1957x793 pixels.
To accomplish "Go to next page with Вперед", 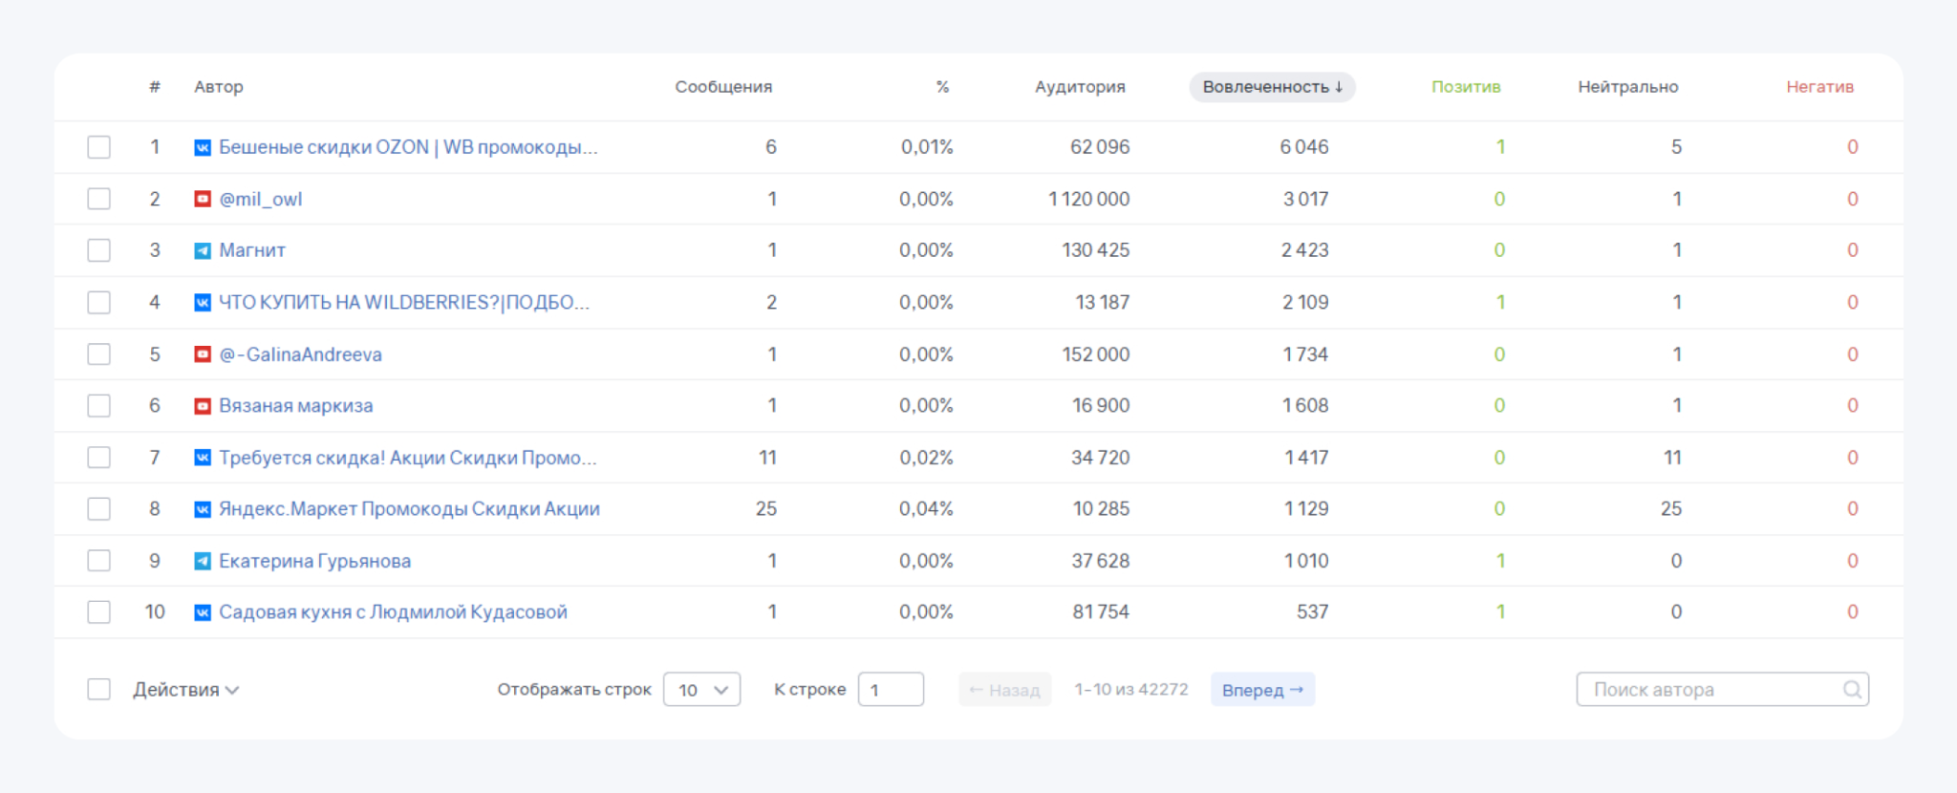I will coord(1262,690).
